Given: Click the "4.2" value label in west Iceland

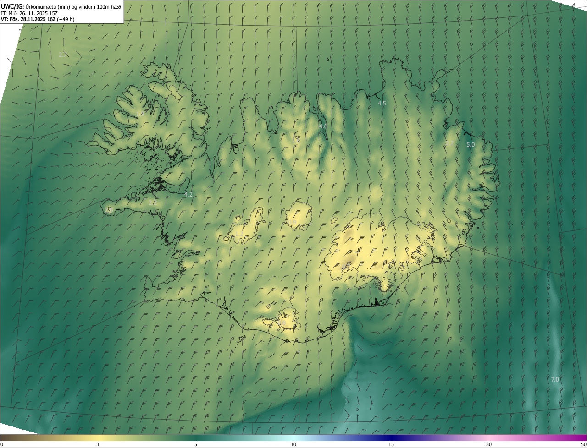Looking at the screenshot, I should click(x=188, y=194).
